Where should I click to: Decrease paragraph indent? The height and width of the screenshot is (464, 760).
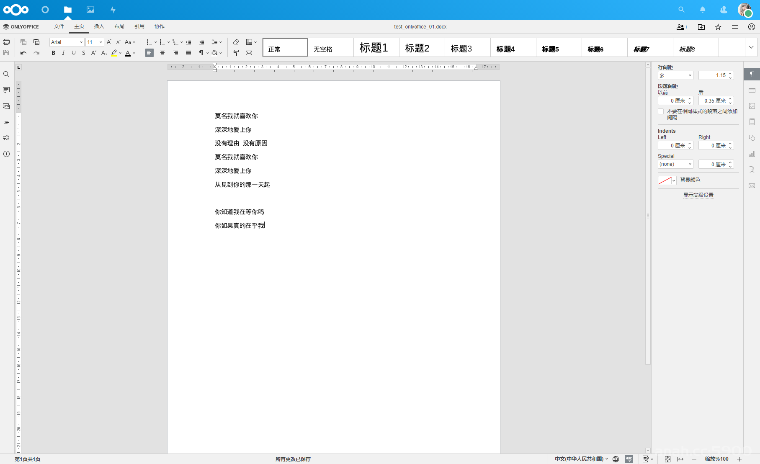pyautogui.click(x=188, y=42)
